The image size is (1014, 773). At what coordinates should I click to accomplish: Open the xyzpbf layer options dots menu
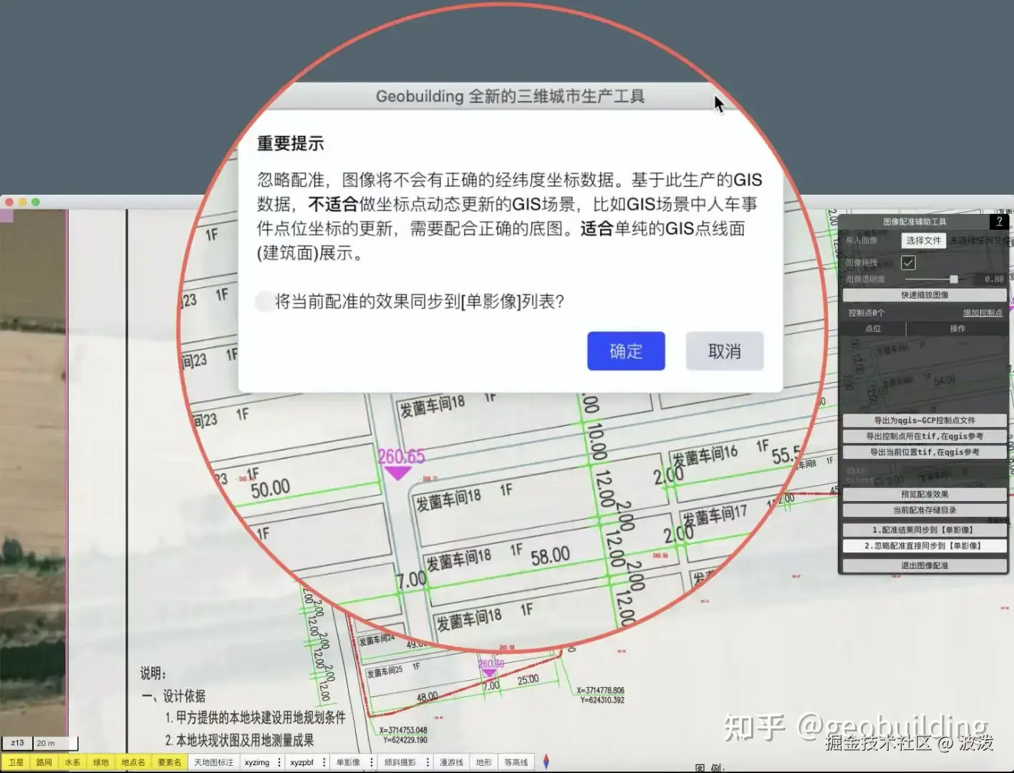(x=324, y=762)
